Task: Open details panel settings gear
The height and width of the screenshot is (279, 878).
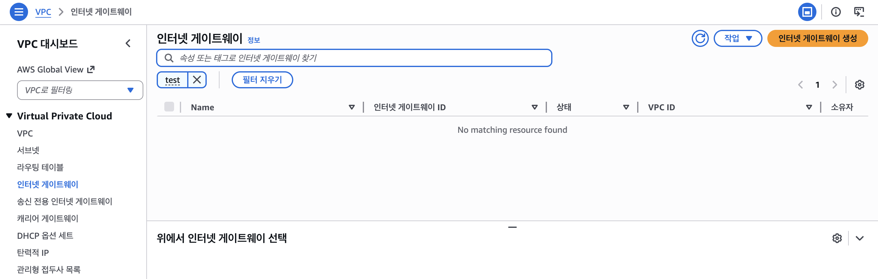Action: pos(837,238)
